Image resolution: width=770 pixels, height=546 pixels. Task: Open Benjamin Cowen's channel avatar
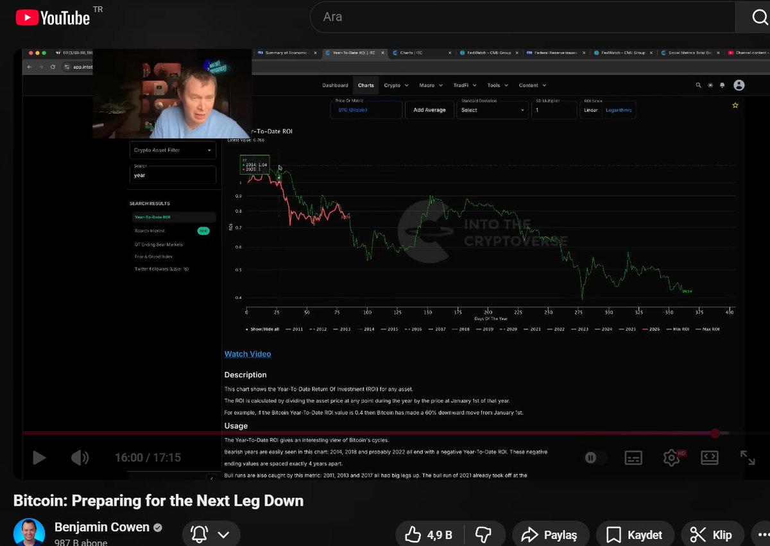(30, 533)
